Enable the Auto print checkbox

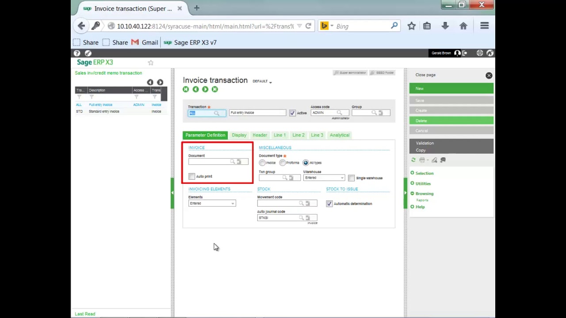(191, 176)
